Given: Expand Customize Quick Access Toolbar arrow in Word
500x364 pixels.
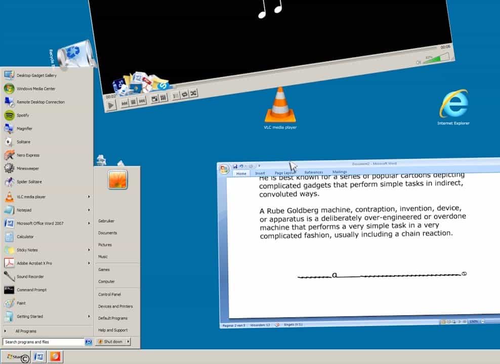Looking at the screenshot, I should pos(259,166).
